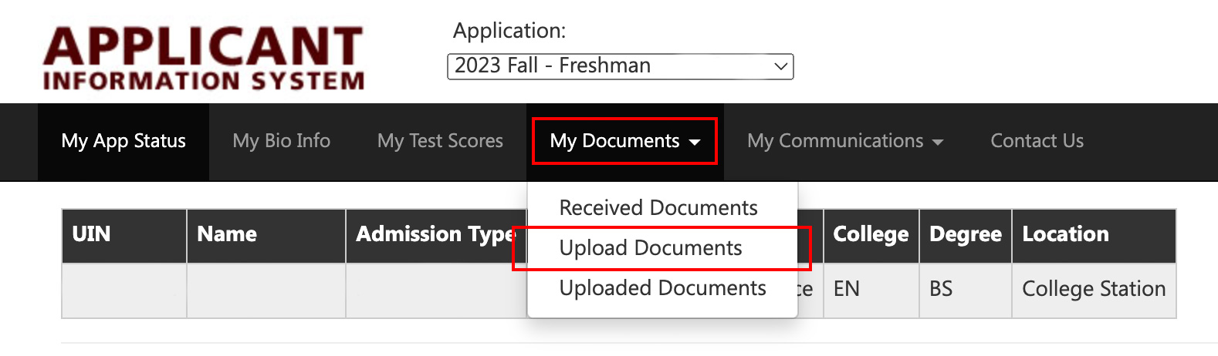Viewport: 1218px width, 356px height.
Task: Open the My Bio Info tab
Action: pos(282,142)
